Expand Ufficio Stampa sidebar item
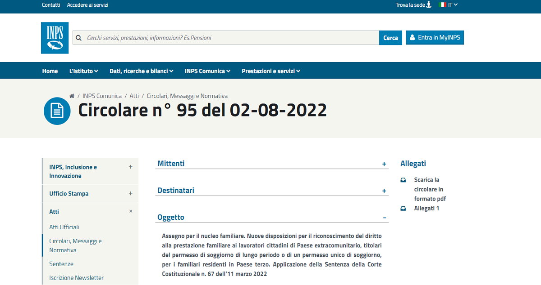 click(131, 193)
